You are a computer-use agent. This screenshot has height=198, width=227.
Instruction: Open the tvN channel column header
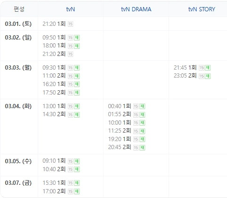pos(71,9)
